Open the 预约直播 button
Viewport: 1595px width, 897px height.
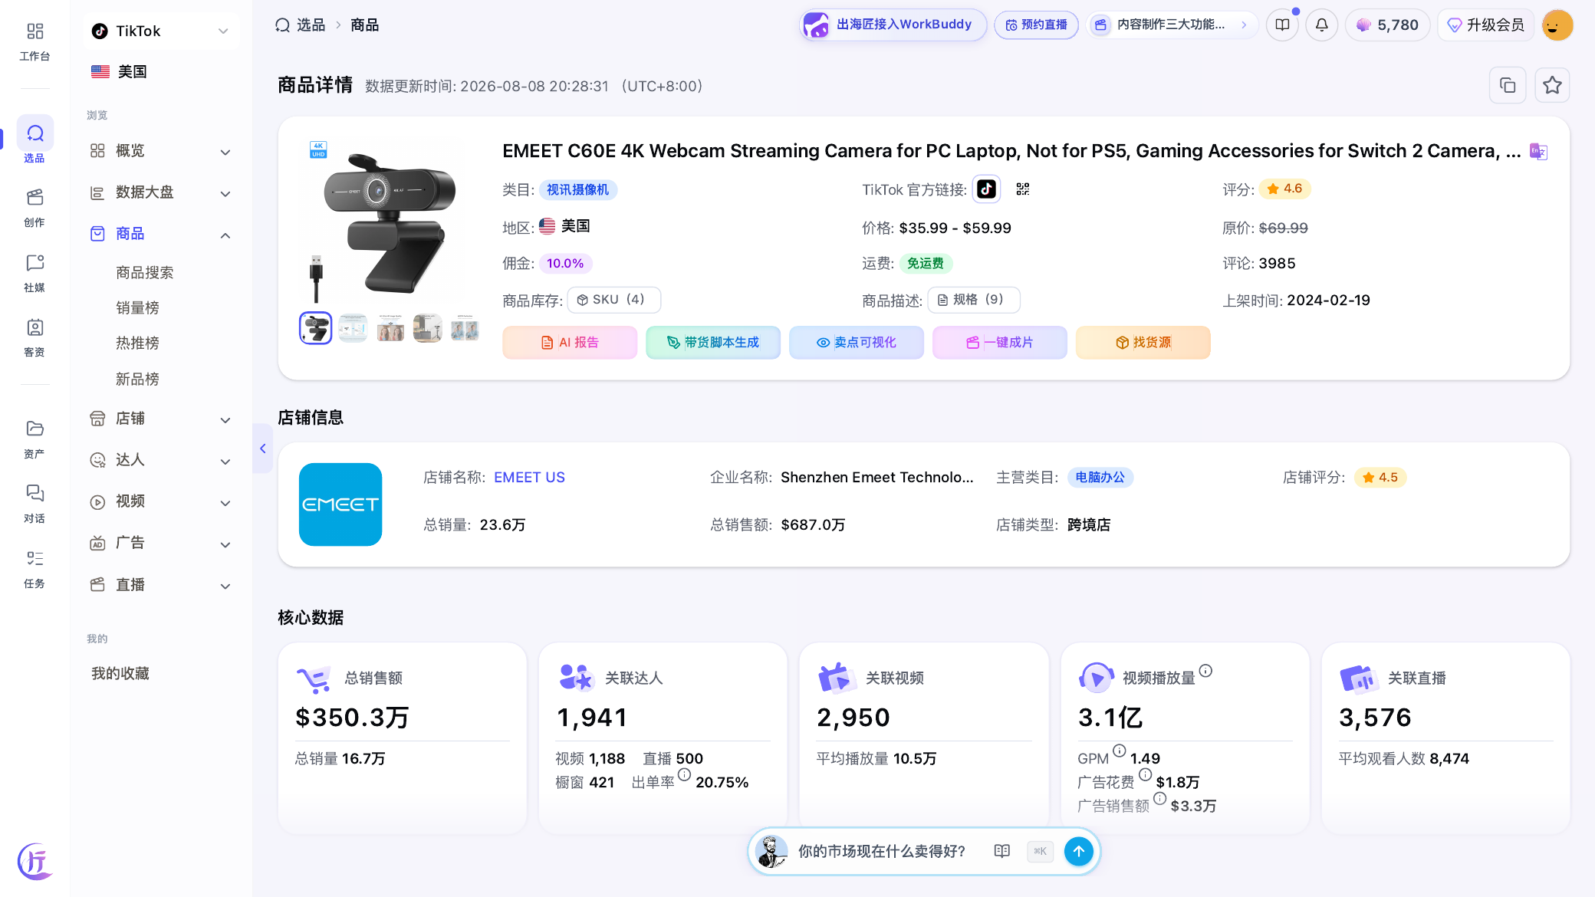1036,25
